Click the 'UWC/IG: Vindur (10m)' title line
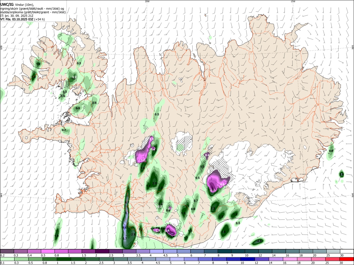Viewport: 354px width, 265px height. coord(17,4)
